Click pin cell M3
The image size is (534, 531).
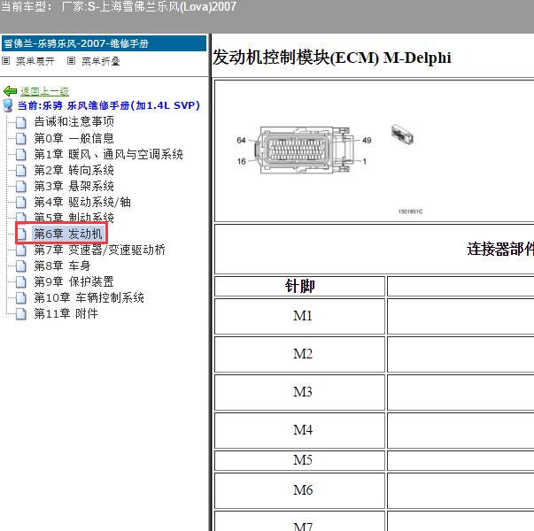tap(299, 392)
